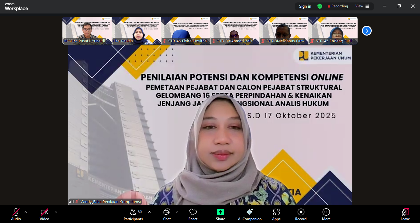
Task: Open the View layout menu
Action: (x=362, y=6)
